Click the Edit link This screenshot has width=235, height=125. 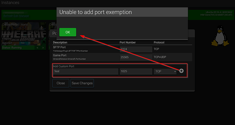(16, 16)
